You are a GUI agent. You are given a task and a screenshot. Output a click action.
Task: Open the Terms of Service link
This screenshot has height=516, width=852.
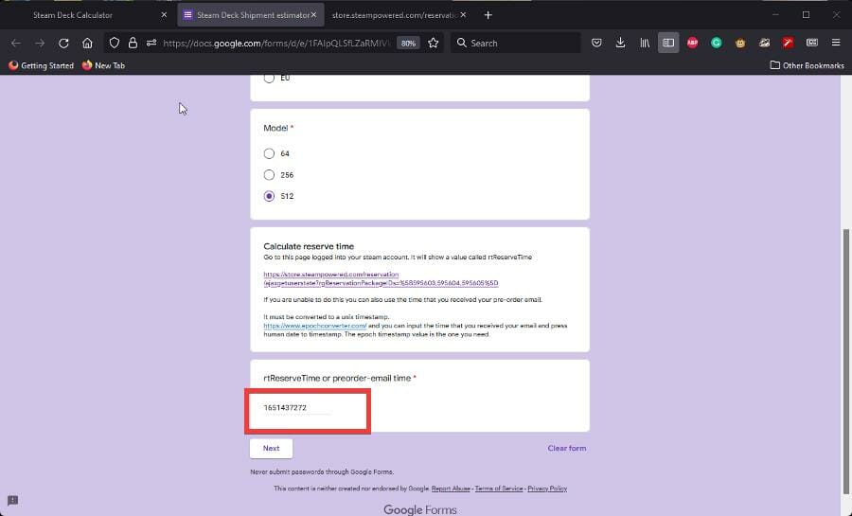pyautogui.click(x=499, y=489)
